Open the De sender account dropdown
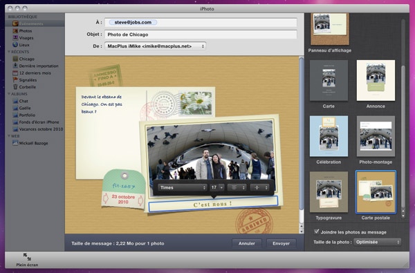The height and width of the screenshot is (273, 415). (x=156, y=46)
